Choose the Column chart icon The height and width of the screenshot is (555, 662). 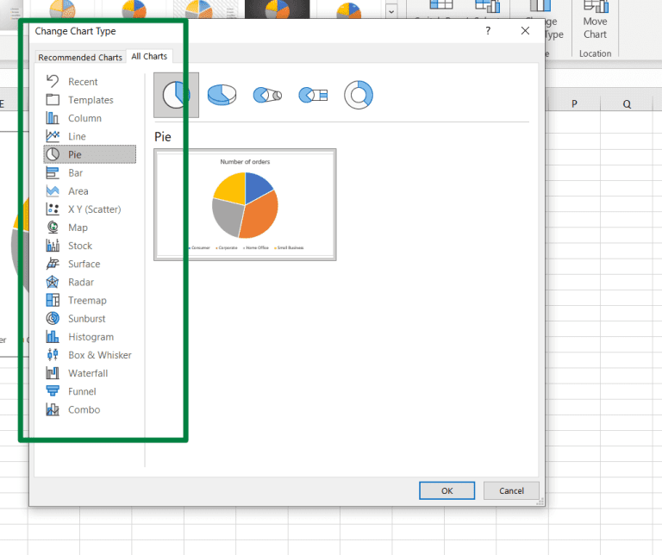[53, 118]
